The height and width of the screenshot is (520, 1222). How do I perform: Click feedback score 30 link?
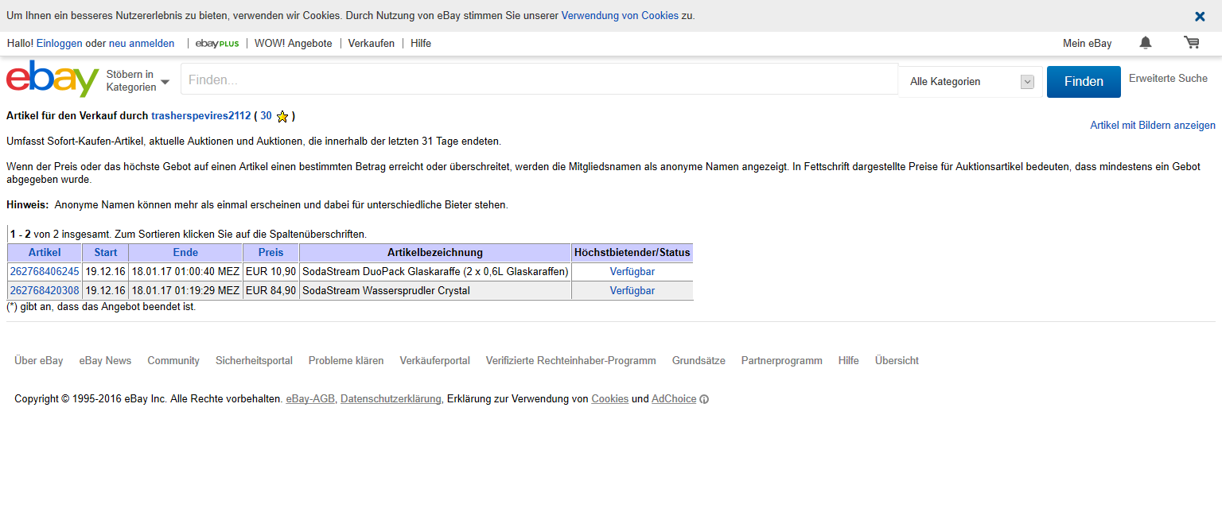pos(266,116)
